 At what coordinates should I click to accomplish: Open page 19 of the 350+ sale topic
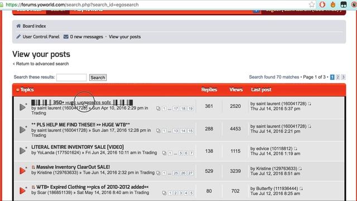[x=191, y=108]
